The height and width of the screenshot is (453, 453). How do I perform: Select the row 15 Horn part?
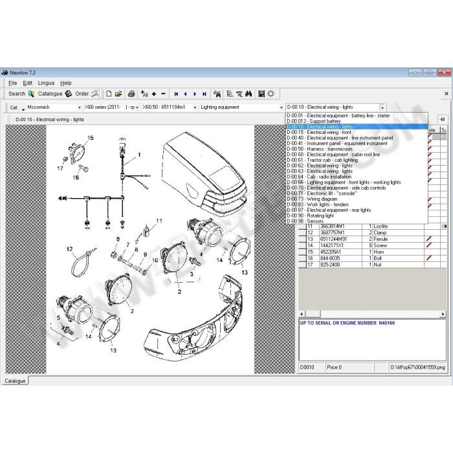(373, 252)
